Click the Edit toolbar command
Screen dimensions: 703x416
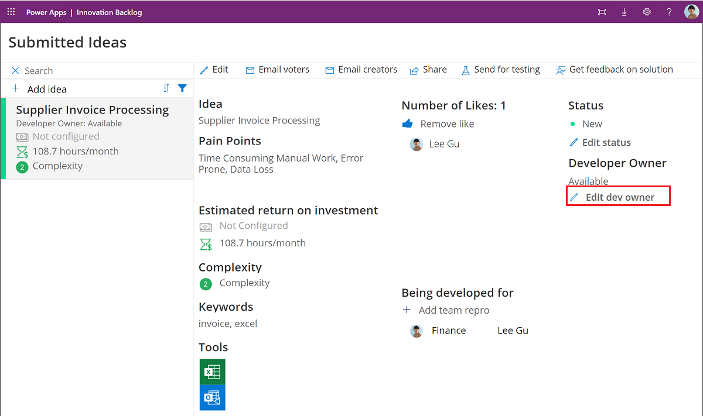(214, 69)
